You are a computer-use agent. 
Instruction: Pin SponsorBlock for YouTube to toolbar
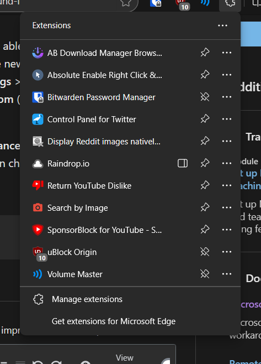coord(205,230)
